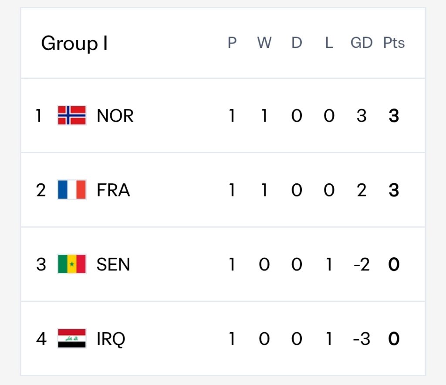
Task: Click the D column header
Action: [x=297, y=43]
